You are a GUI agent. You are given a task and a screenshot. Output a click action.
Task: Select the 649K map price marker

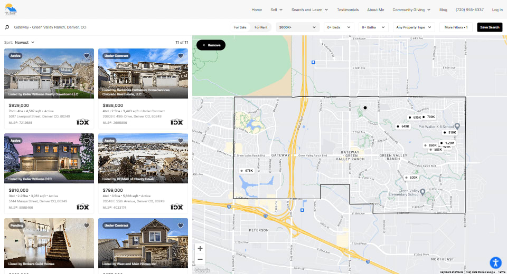coord(403,126)
